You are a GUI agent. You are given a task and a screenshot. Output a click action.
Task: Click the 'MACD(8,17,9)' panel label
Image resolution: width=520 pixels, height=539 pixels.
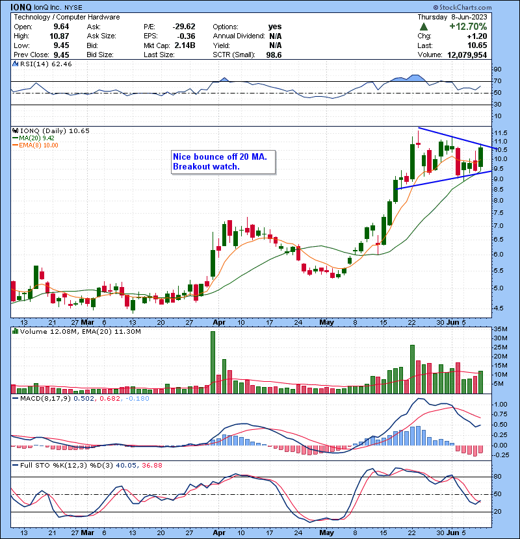(45, 399)
